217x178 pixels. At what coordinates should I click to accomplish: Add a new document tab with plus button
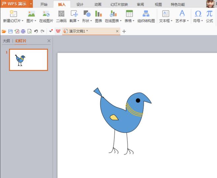(124, 31)
